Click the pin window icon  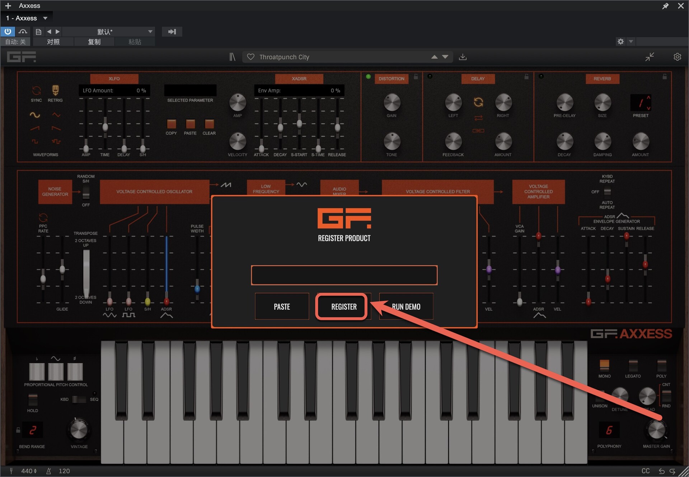tap(665, 6)
